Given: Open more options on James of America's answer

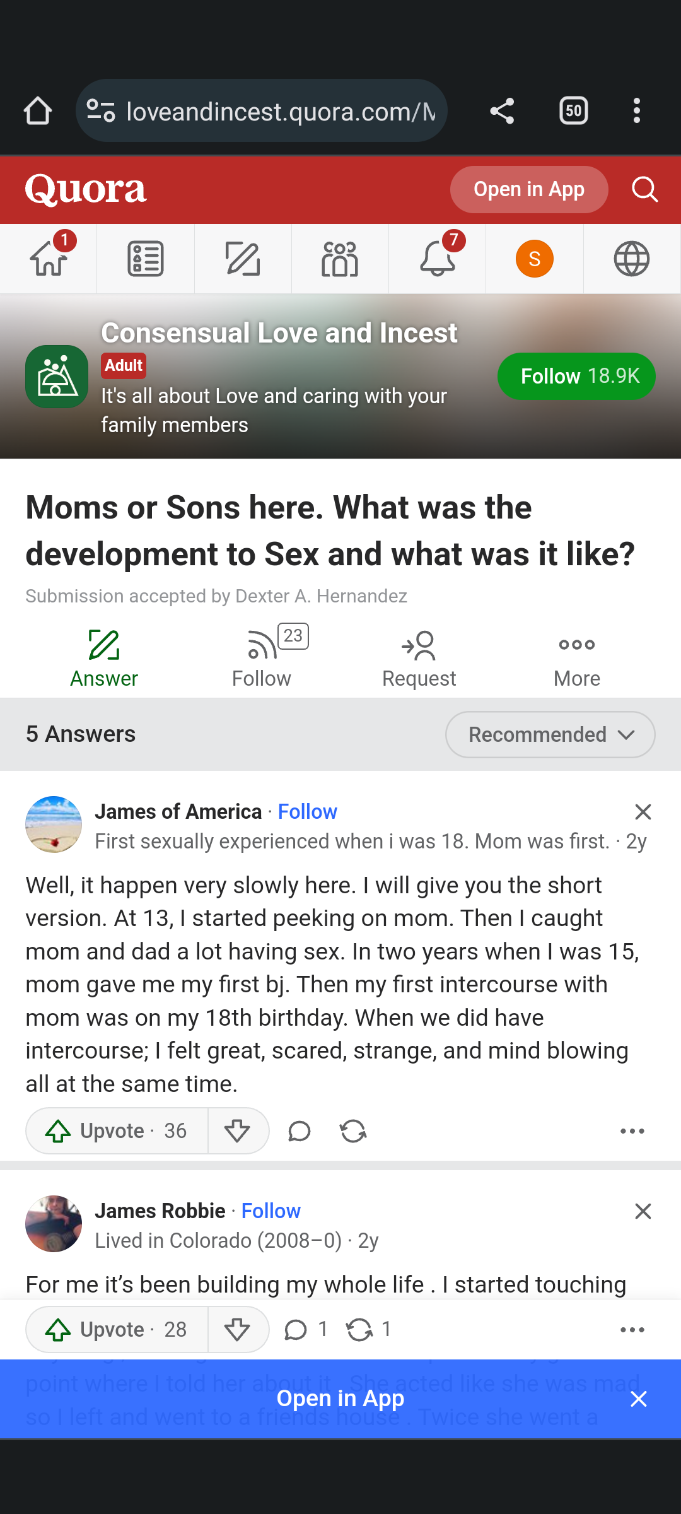Looking at the screenshot, I should (x=632, y=1131).
